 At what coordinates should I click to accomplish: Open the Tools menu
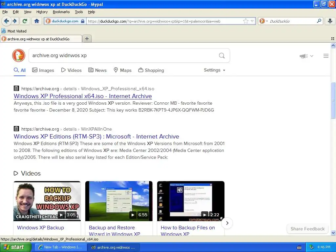(x=79, y=12)
